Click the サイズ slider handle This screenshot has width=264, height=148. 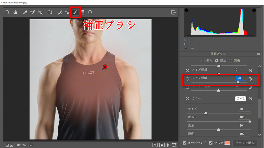[206, 113]
